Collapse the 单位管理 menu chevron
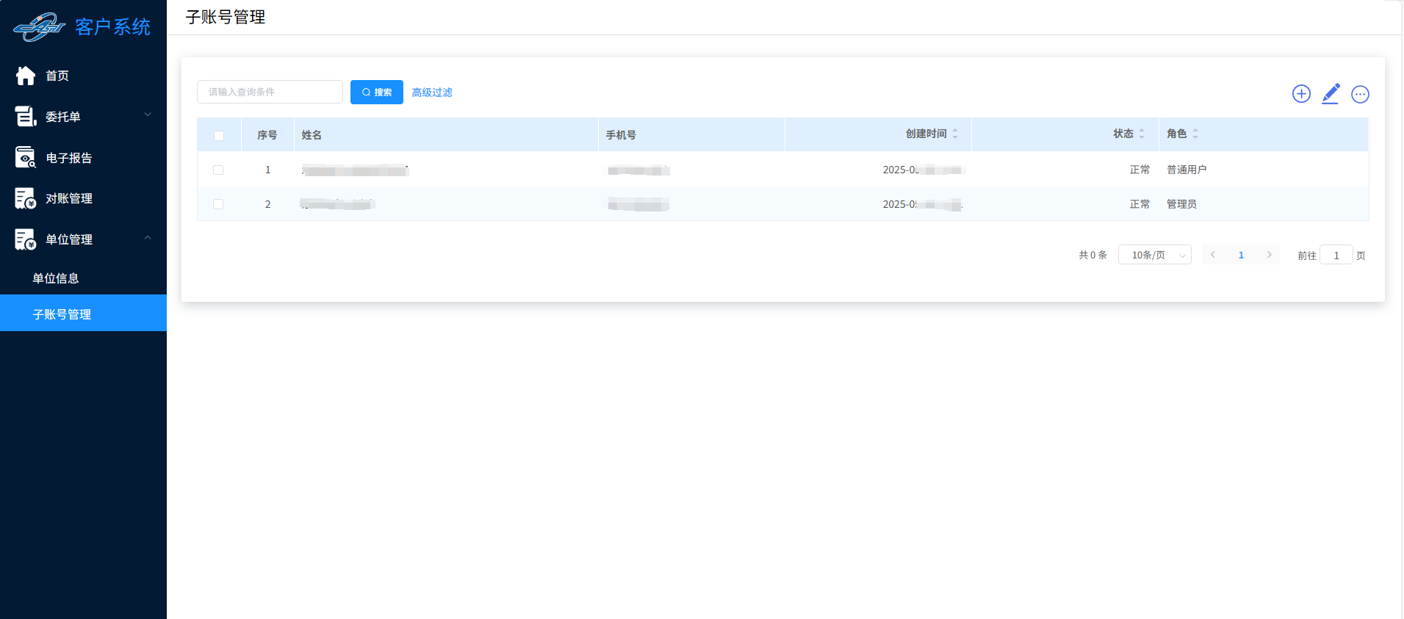The width and height of the screenshot is (1404, 619). point(148,238)
